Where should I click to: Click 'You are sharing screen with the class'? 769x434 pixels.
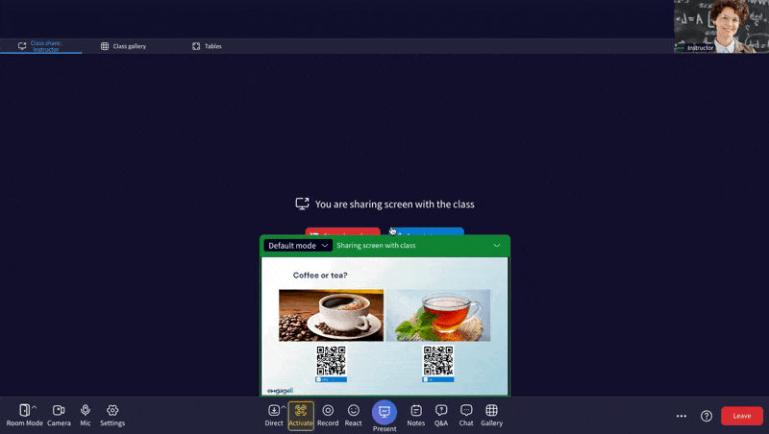click(395, 205)
